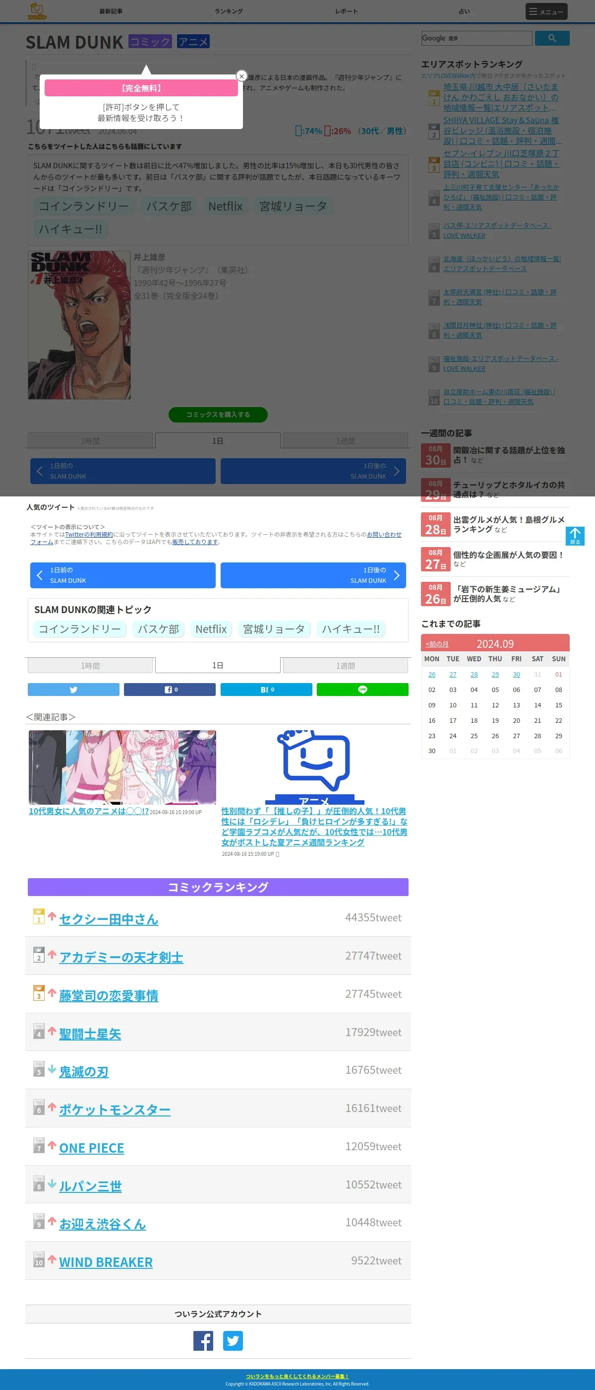Select lower 1週間 tab

click(x=346, y=665)
